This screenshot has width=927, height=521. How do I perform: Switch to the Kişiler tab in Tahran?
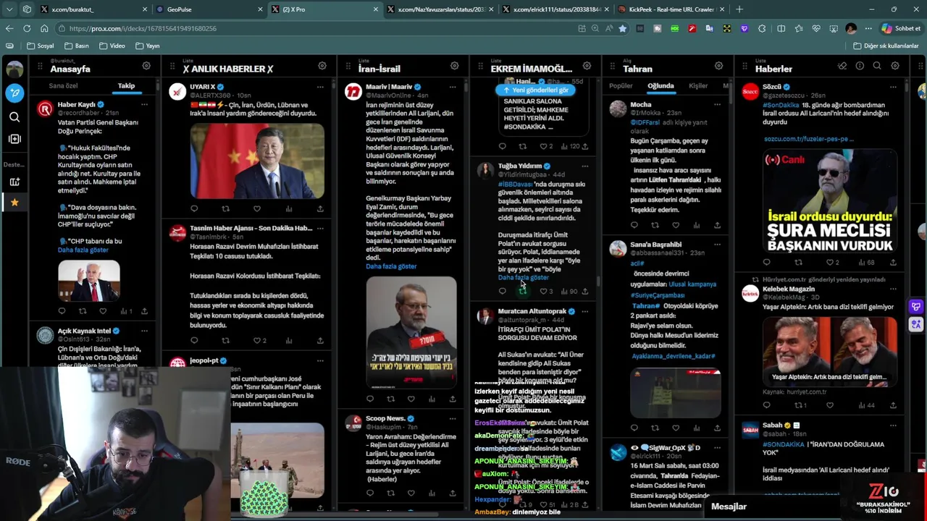698,86
